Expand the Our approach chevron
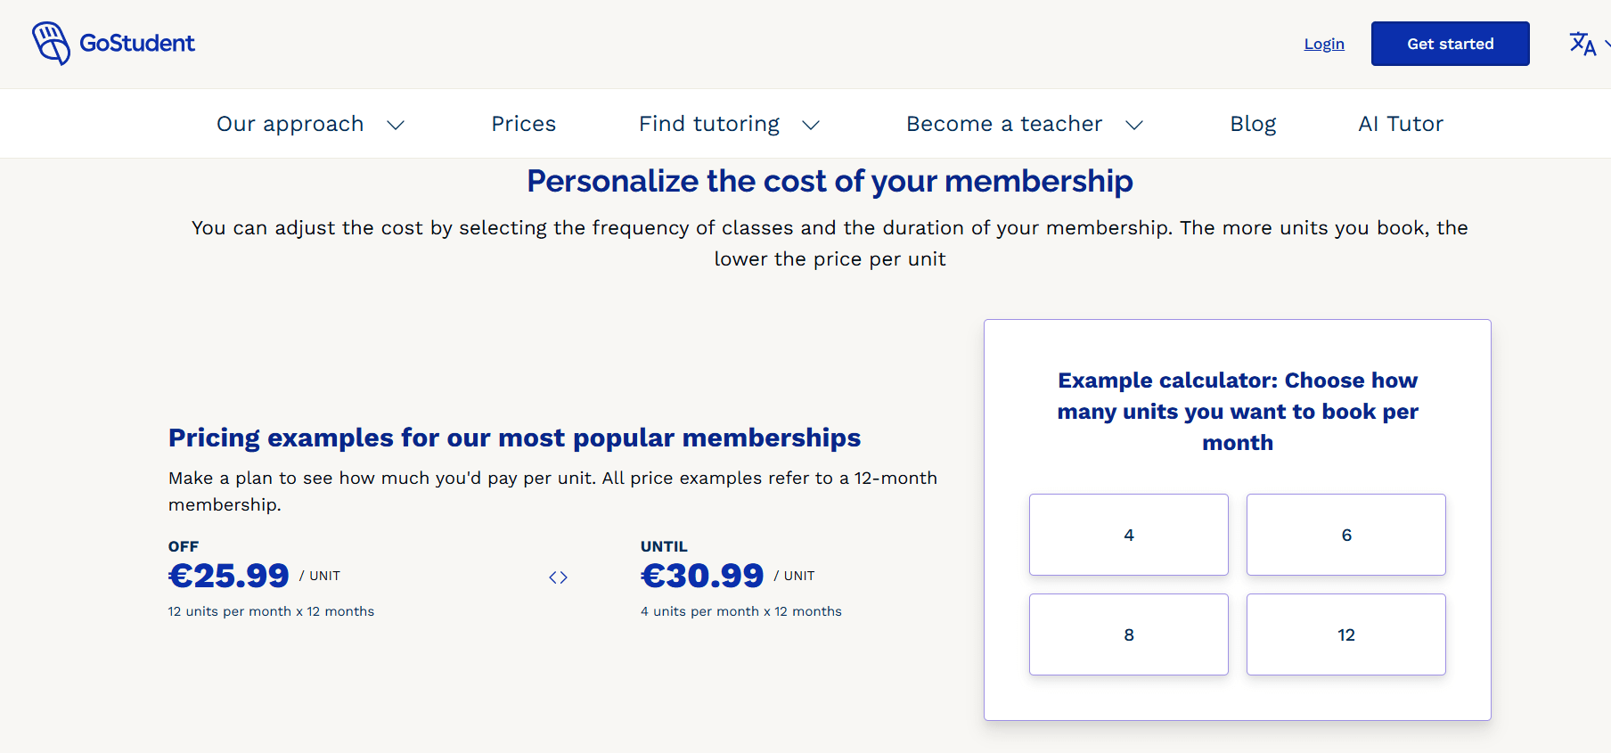The height and width of the screenshot is (753, 1611). (x=396, y=125)
